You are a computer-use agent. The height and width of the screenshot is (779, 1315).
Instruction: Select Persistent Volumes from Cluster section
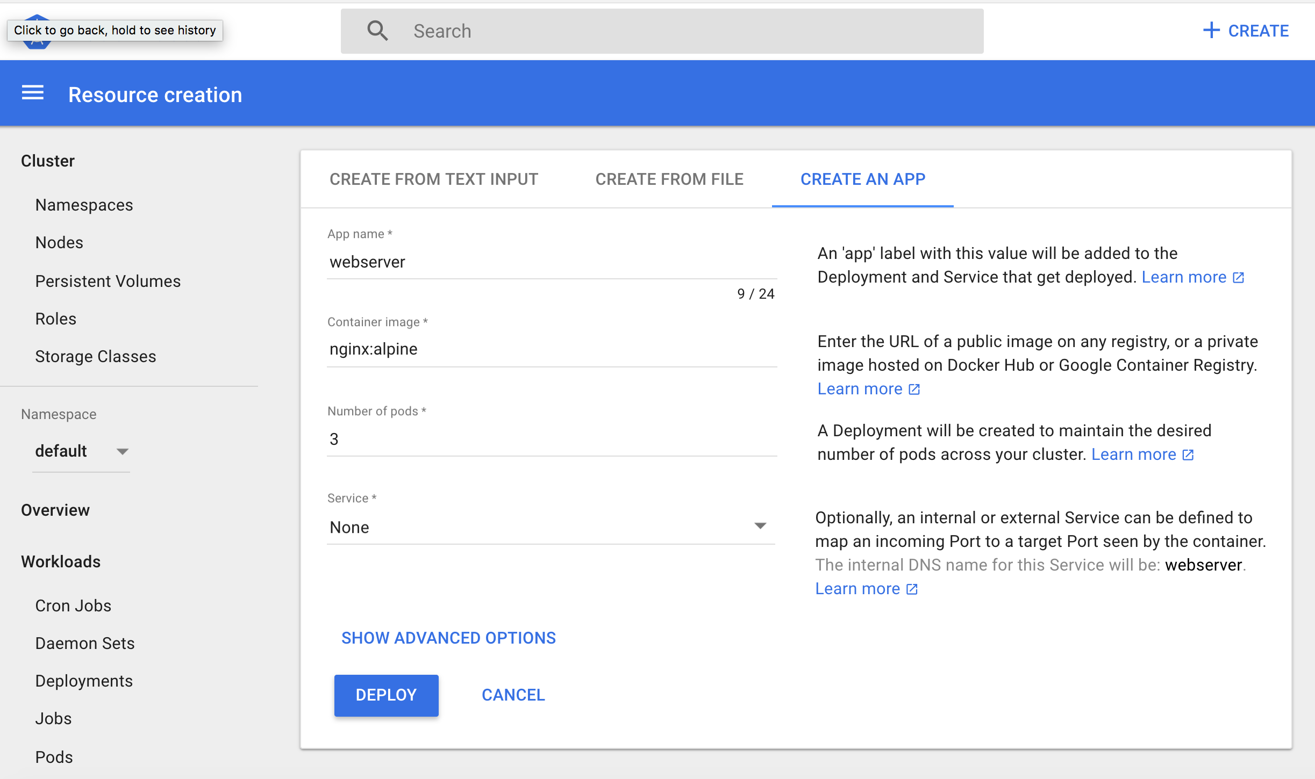(107, 280)
